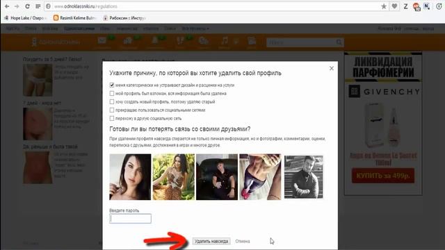Reload the page with the refresh icon

point(27,6)
